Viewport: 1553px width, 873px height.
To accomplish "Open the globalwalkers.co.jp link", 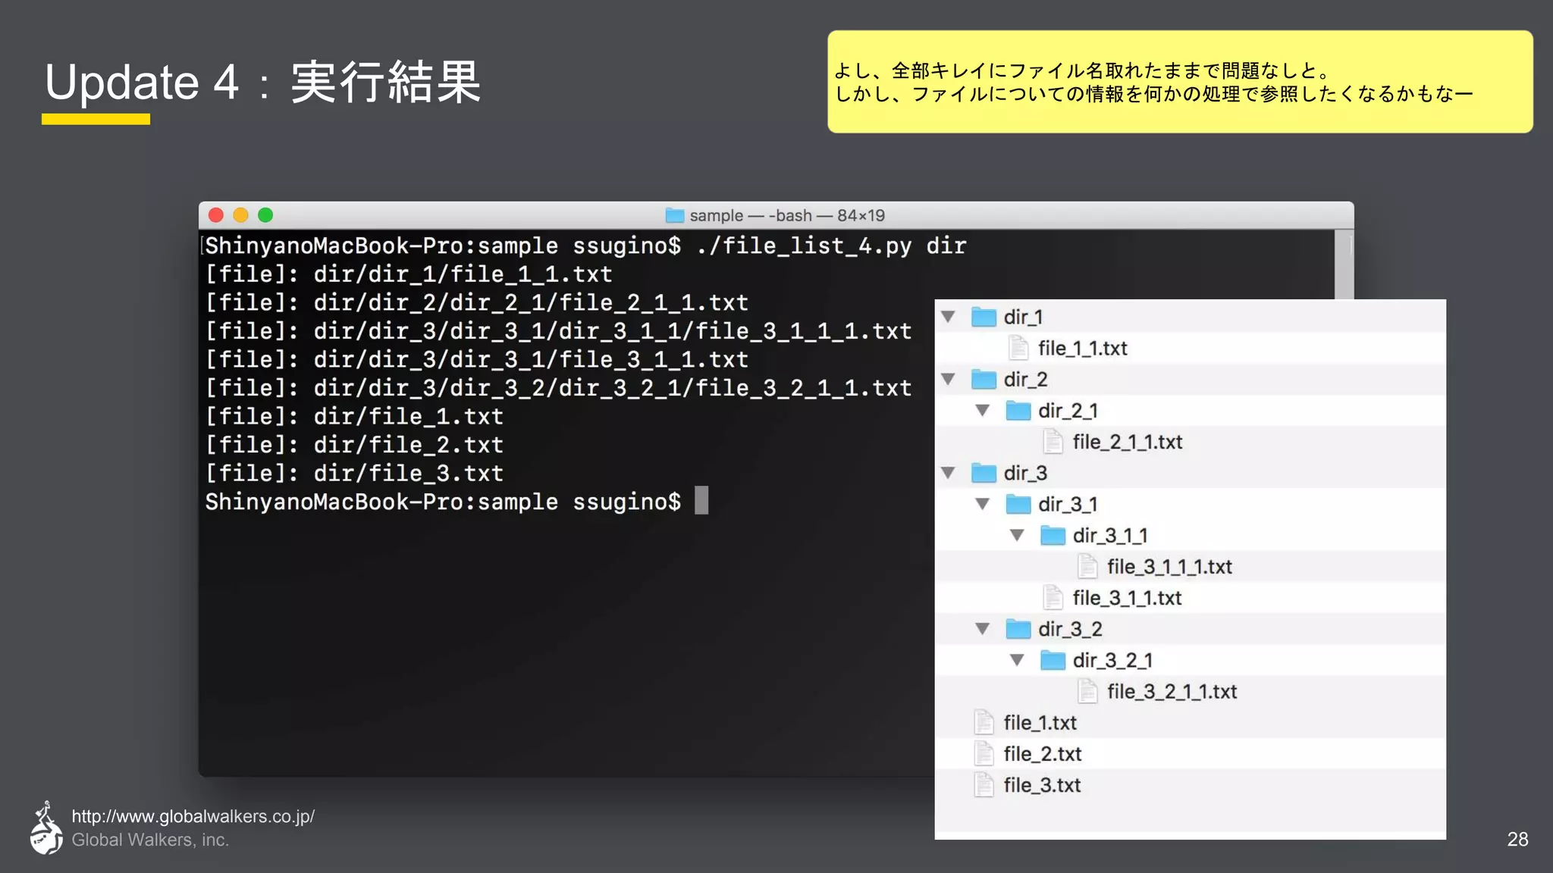I will [x=193, y=816].
